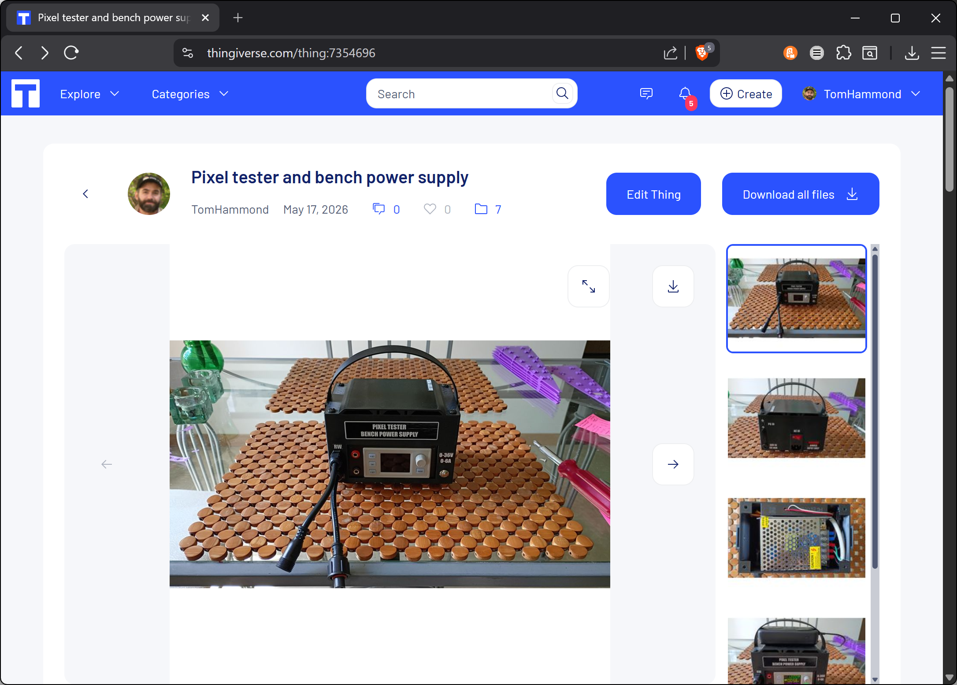Screen dimensions: 957x685
Task: Click the author profile avatar
Action: (x=149, y=194)
